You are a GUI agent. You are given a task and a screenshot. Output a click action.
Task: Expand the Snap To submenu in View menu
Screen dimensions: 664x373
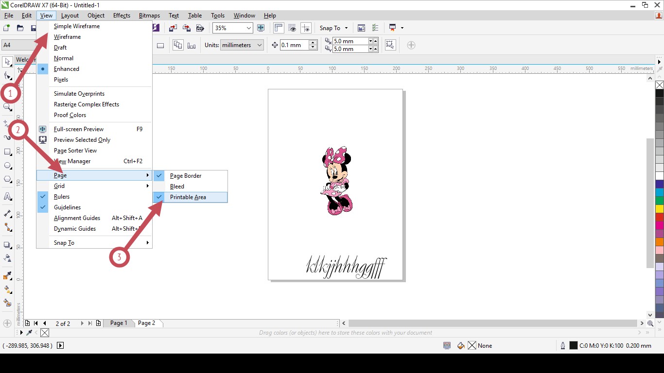pyautogui.click(x=94, y=243)
